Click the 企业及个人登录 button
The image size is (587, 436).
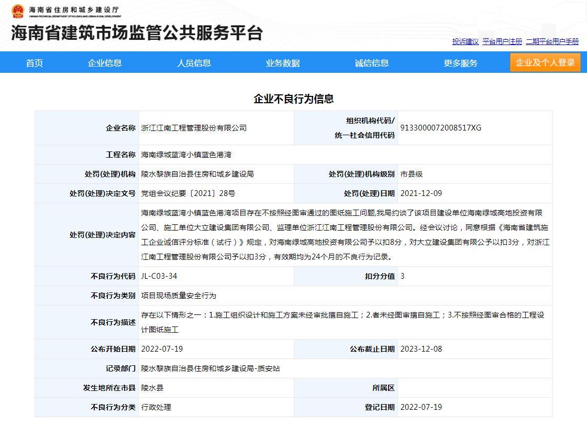pyautogui.click(x=545, y=62)
